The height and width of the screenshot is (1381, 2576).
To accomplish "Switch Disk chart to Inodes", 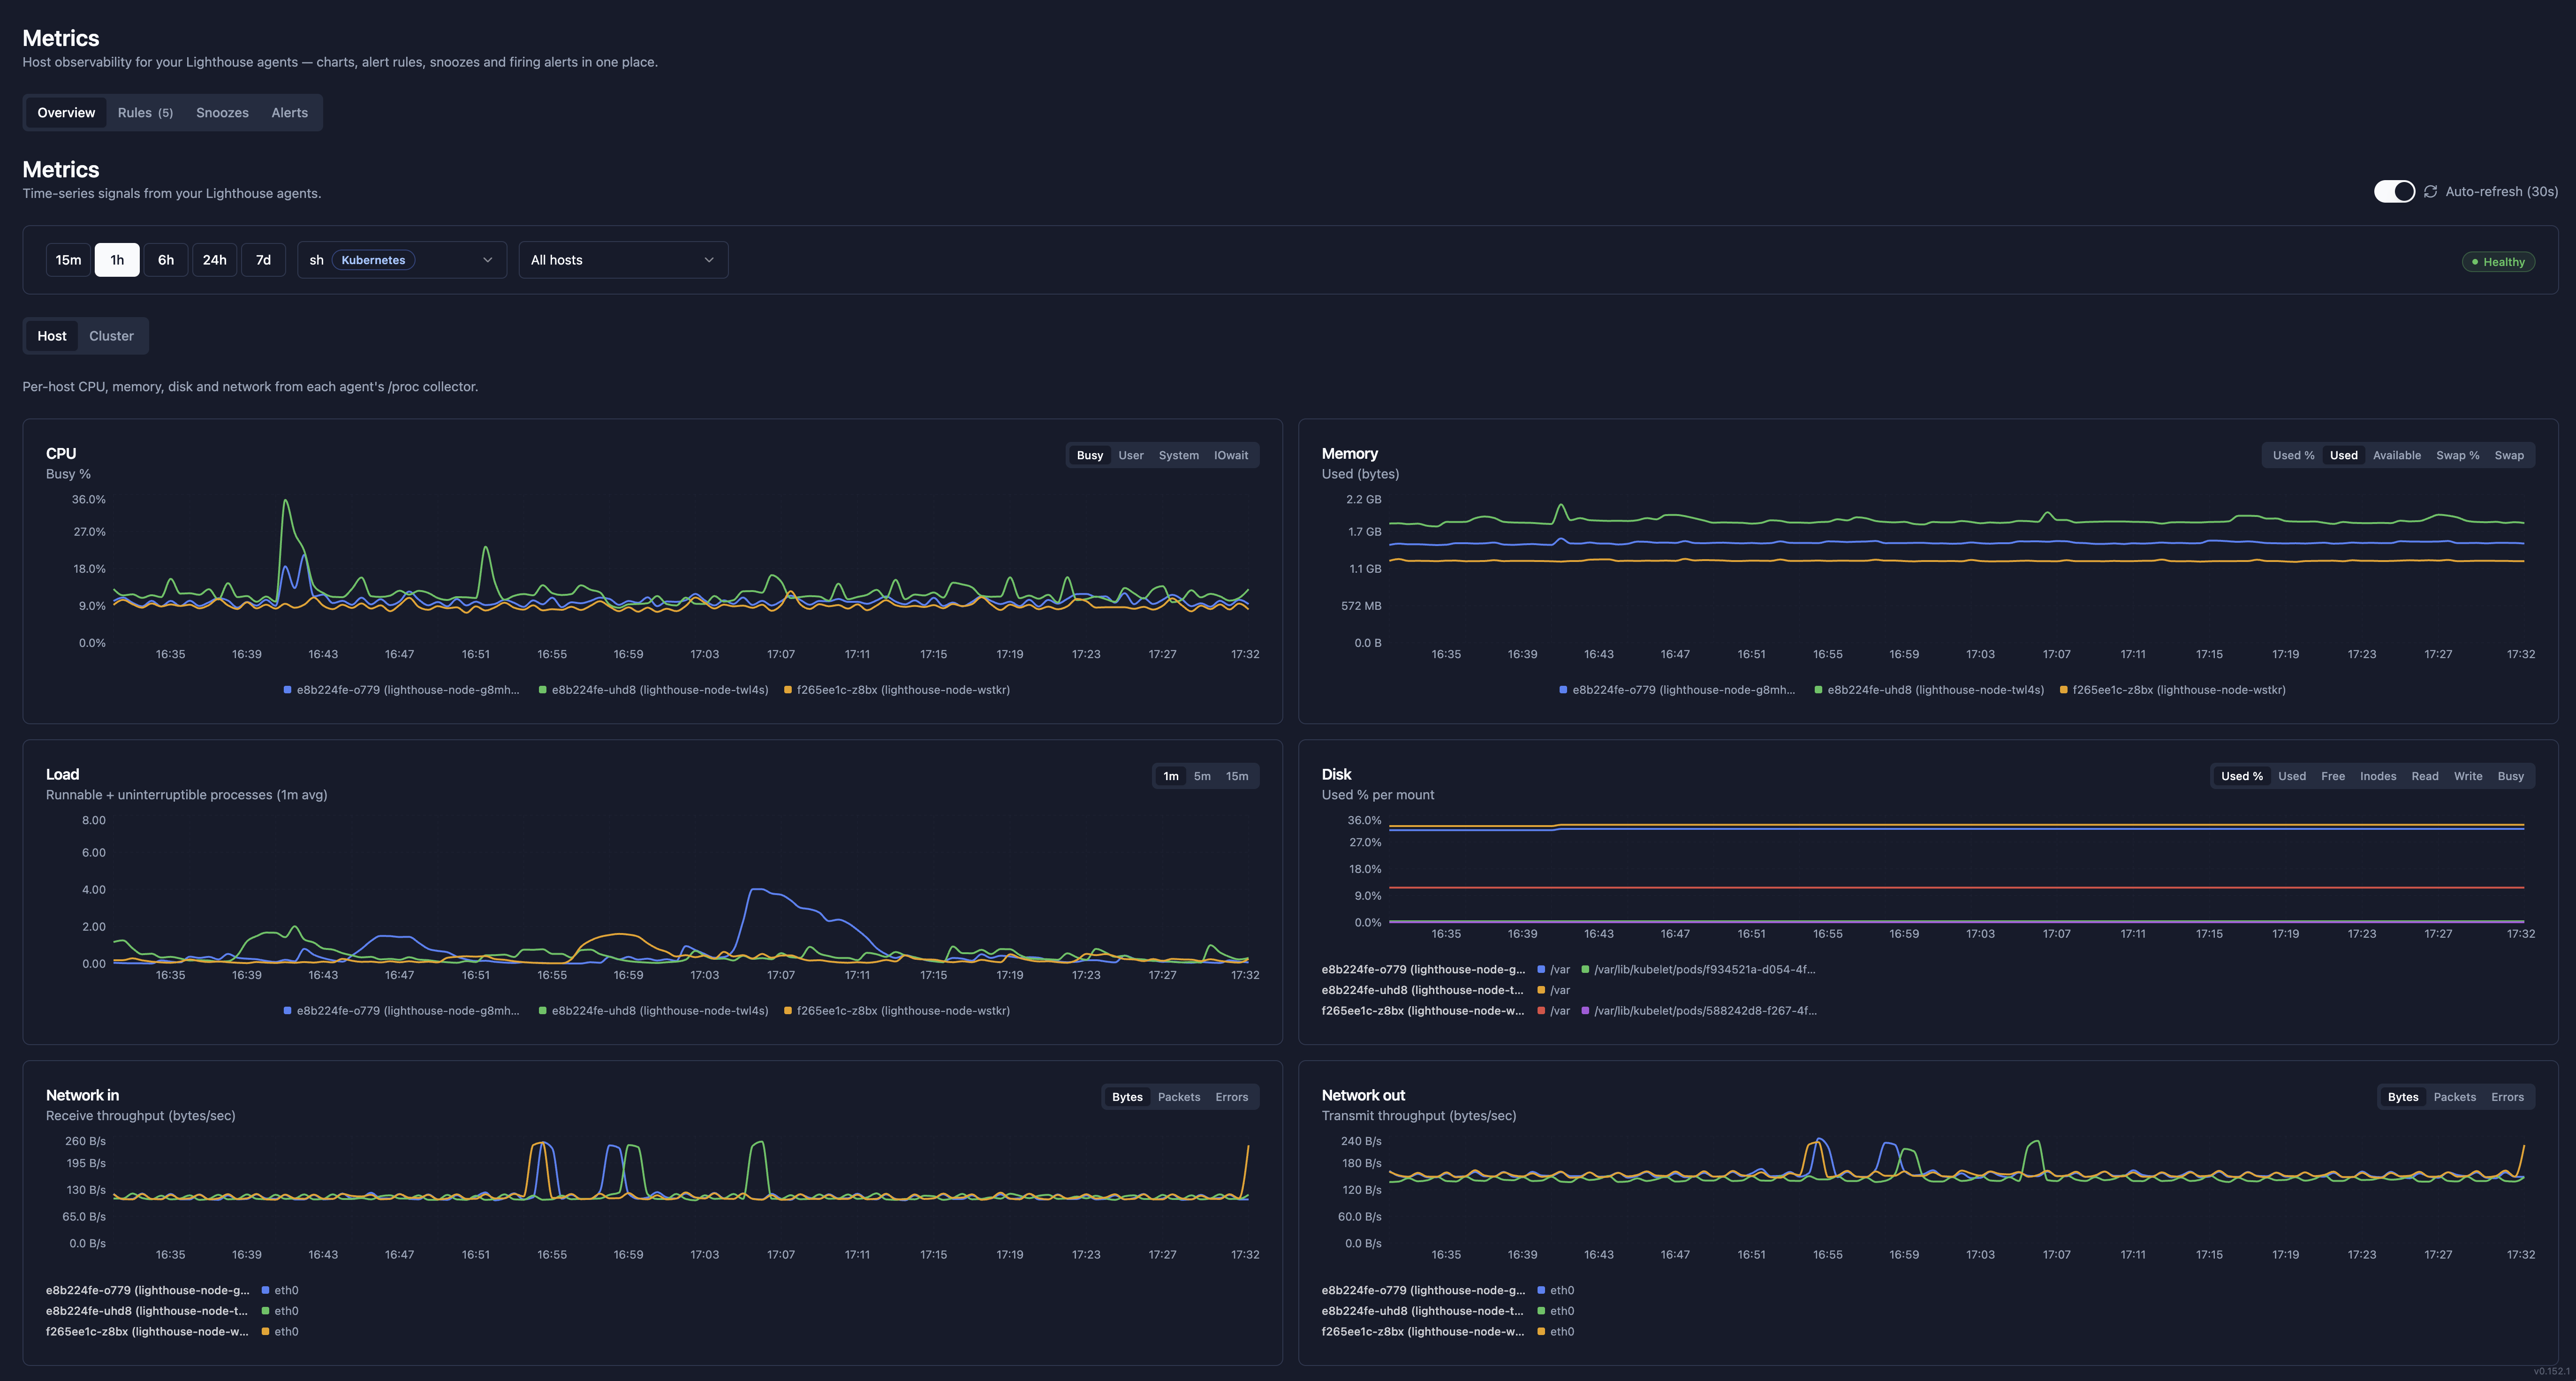I will click(x=2378, y=776).
